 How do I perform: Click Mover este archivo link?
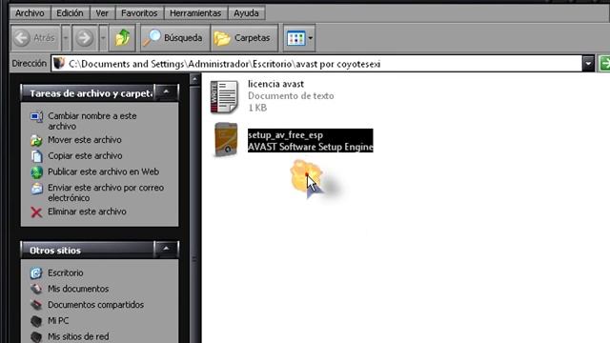click(x=85, y=140)
